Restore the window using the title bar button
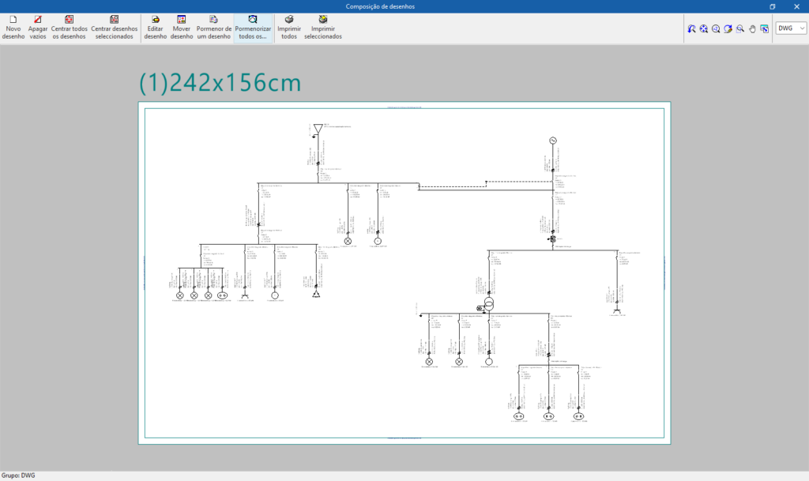Viewport: 809px width, 481px height. pos(772,6)
